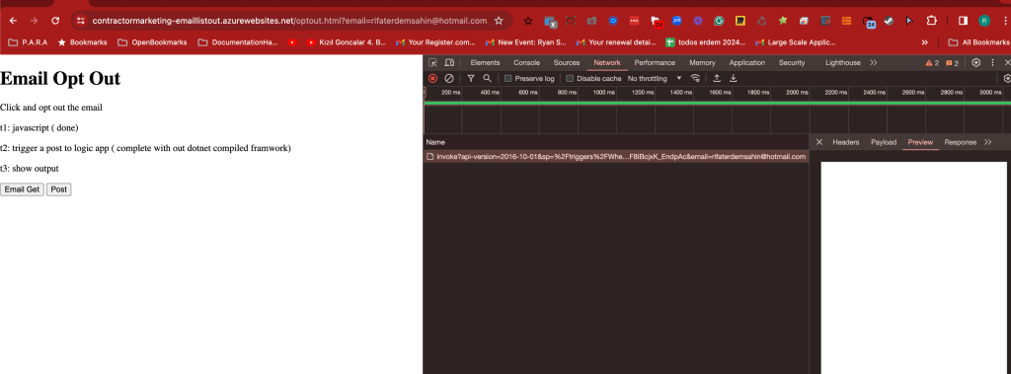
Task: Open the P.A.R.A bookmarks folder
Action: click(27, 42)
